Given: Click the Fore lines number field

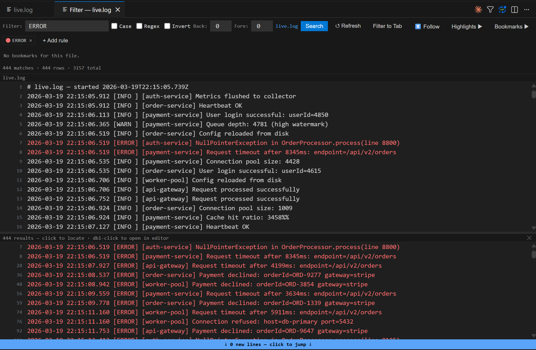Looking at the screenshot, I should pyautogui.click(x=262, y=26).
